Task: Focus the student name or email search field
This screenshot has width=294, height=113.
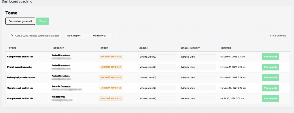Action: pos(35,35)
